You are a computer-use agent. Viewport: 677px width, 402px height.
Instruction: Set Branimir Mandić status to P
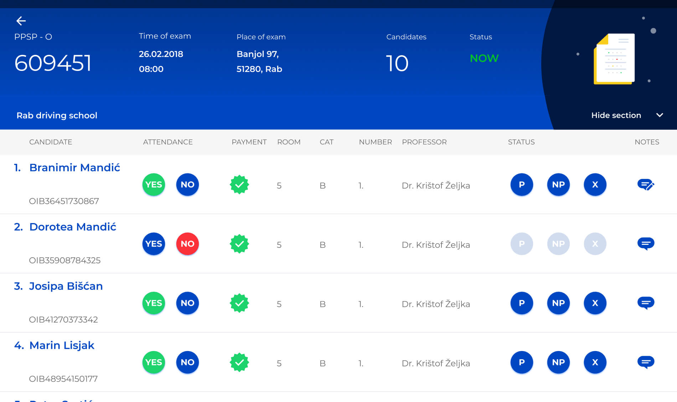point(522,185)
